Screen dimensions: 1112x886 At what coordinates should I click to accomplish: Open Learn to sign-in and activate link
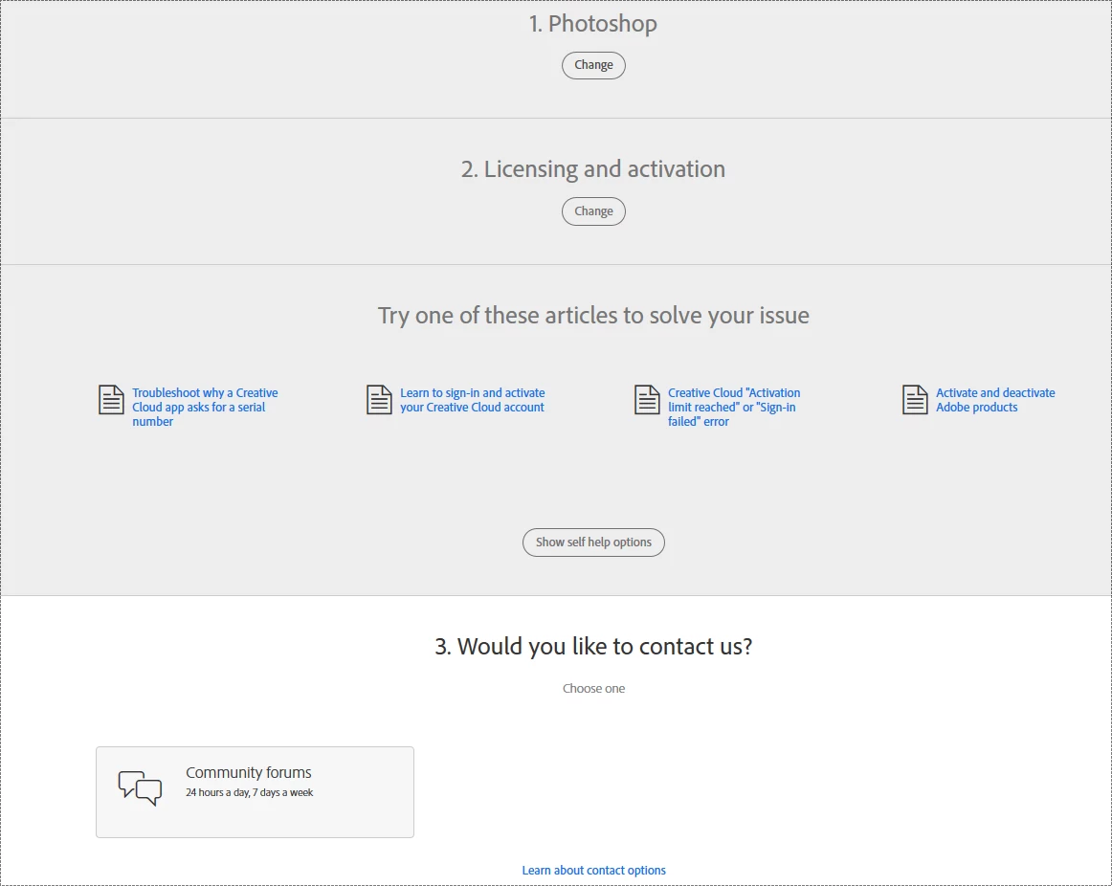point(473,400)
